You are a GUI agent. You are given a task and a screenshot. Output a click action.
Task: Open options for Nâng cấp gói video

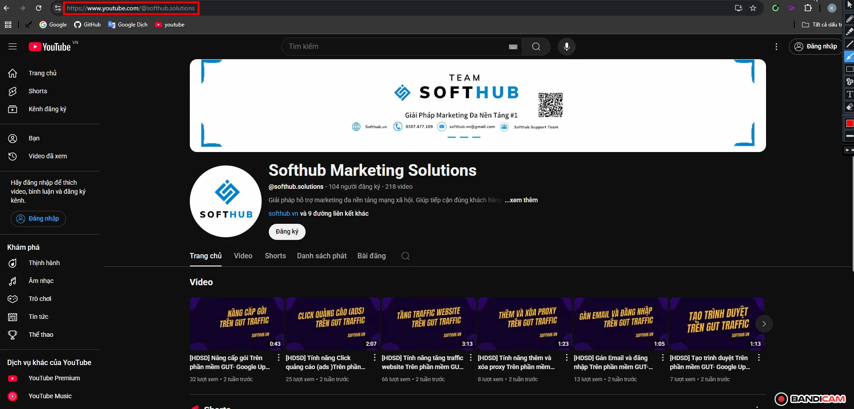pyautogui.click(x=279, y=358)
